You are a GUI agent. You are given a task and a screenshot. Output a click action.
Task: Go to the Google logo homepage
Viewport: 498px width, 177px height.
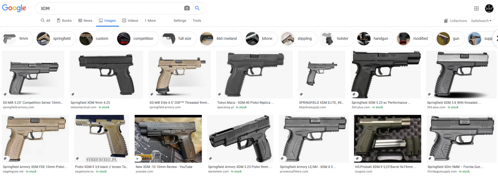14,8
